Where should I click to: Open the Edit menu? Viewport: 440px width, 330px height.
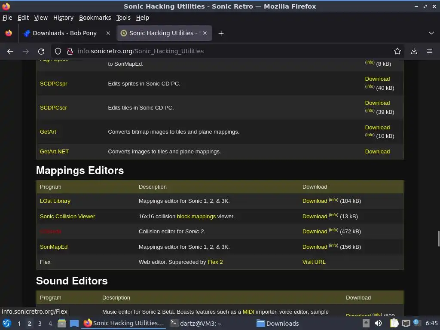23,18
